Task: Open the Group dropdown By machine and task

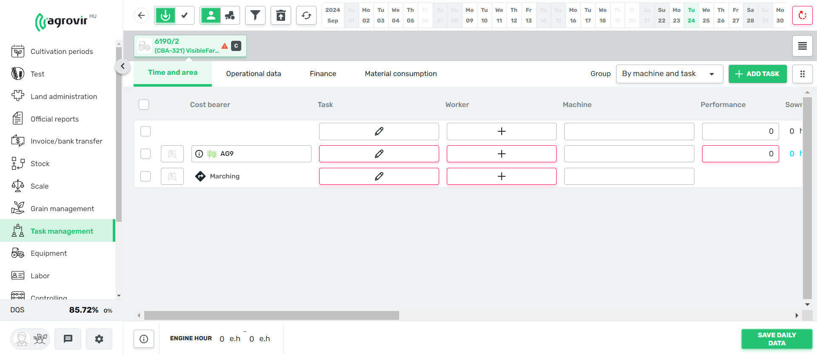Action: 669,74
